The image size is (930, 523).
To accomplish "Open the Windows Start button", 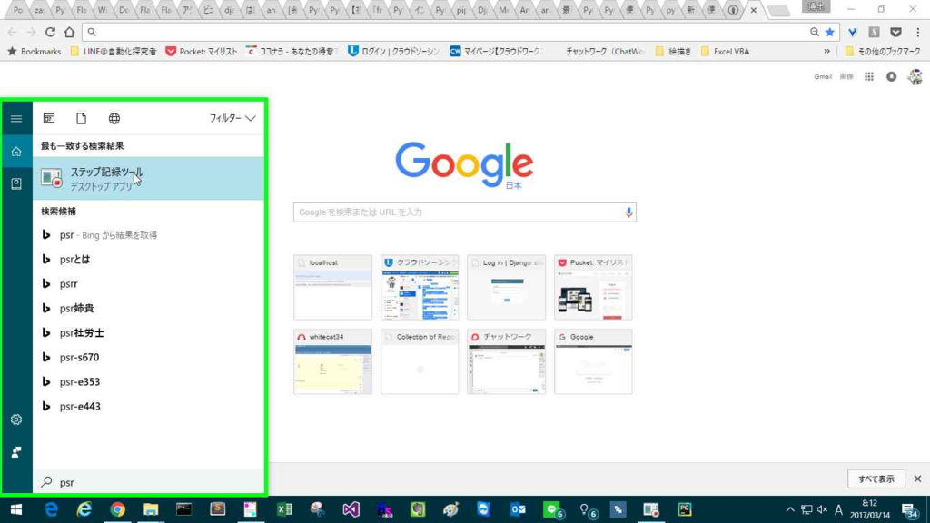I will click(x=16, y=509).
